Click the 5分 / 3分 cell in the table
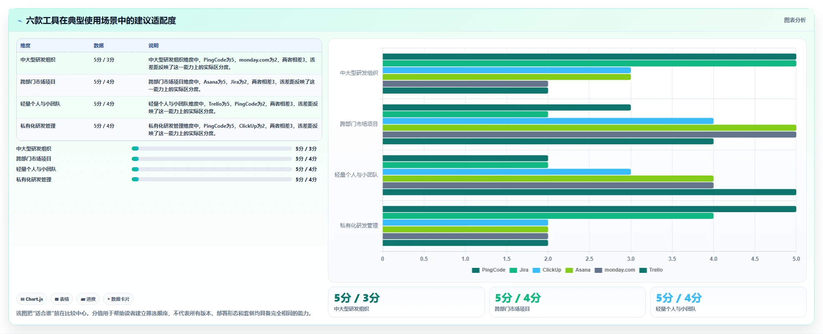Screen dimensions: 823x334 click(x=104, y=60)
